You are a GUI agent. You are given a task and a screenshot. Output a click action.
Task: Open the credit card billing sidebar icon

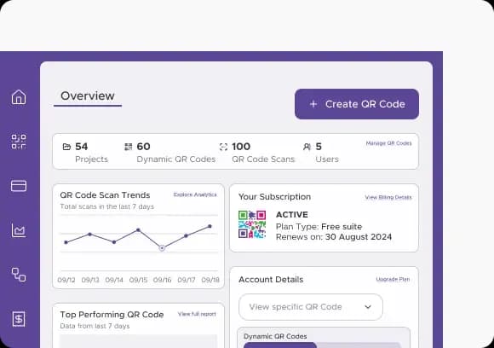pyautogui.click(x=19, y=186)
